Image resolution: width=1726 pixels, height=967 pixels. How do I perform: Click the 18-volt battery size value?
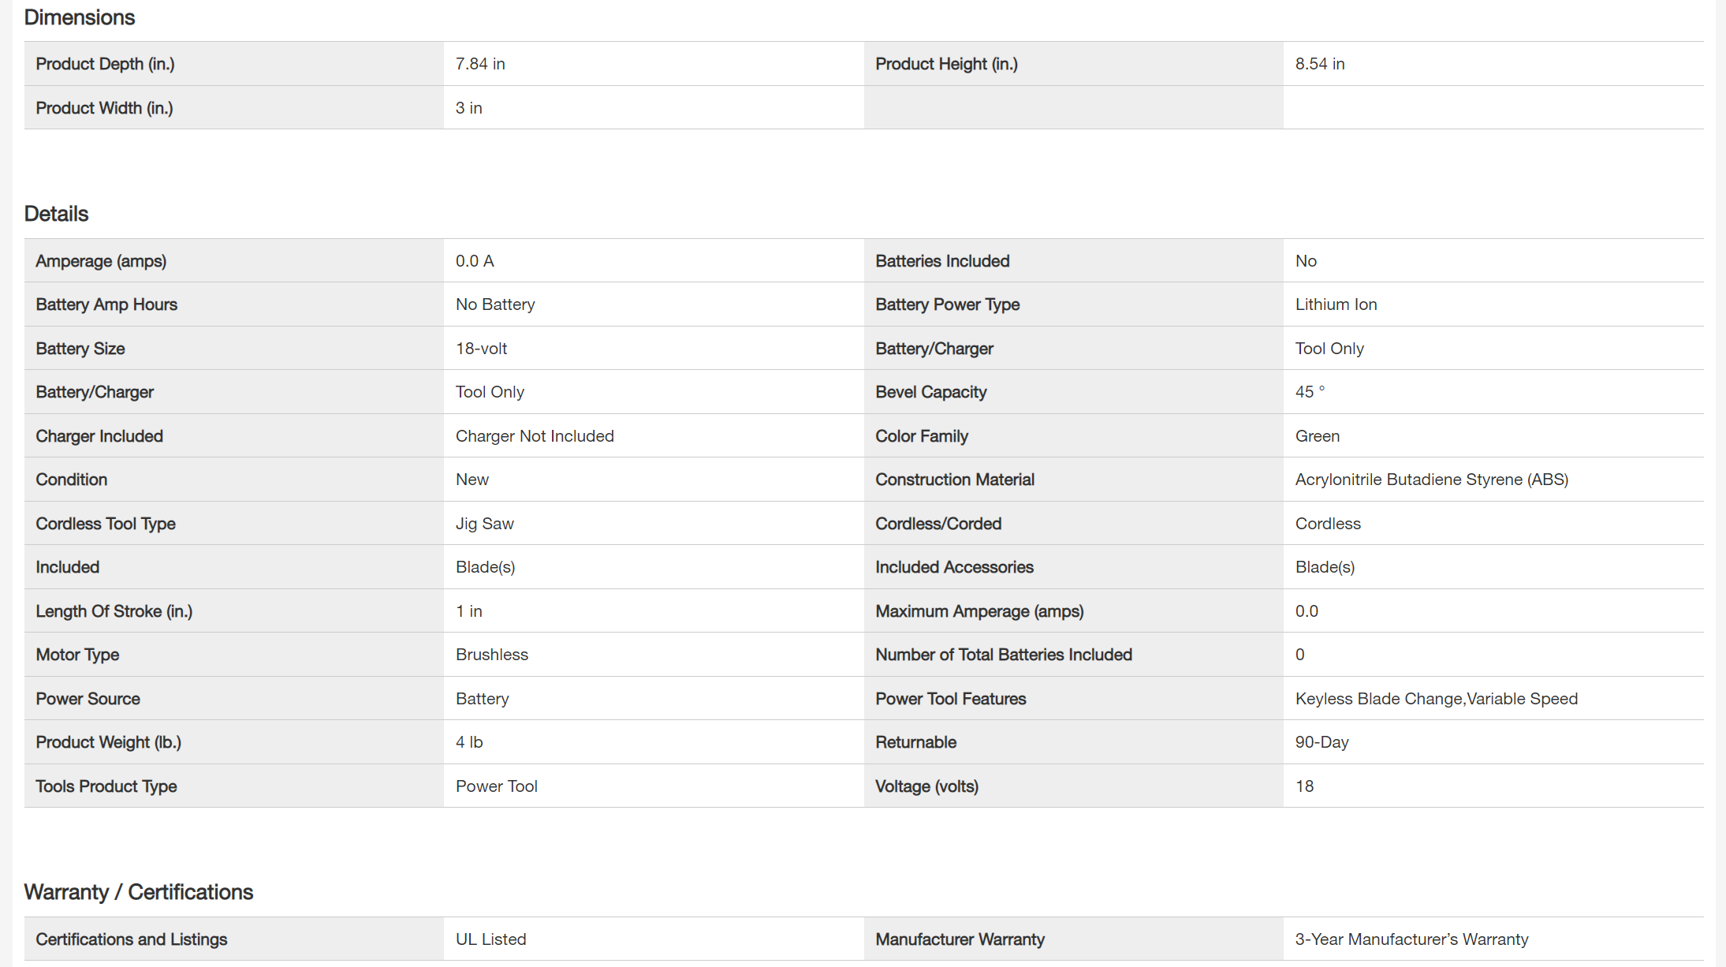tap(481, 349)
